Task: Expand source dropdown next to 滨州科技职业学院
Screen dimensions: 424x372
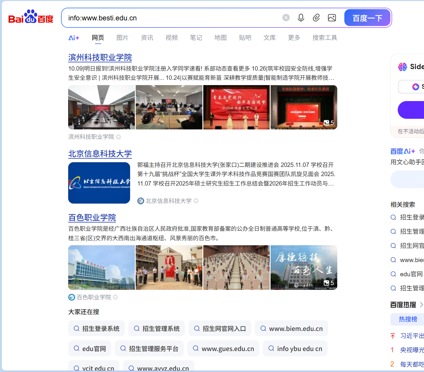Action: tap(119, 137)
